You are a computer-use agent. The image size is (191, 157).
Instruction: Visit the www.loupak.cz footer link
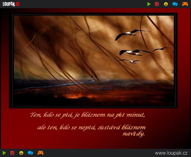171,153
